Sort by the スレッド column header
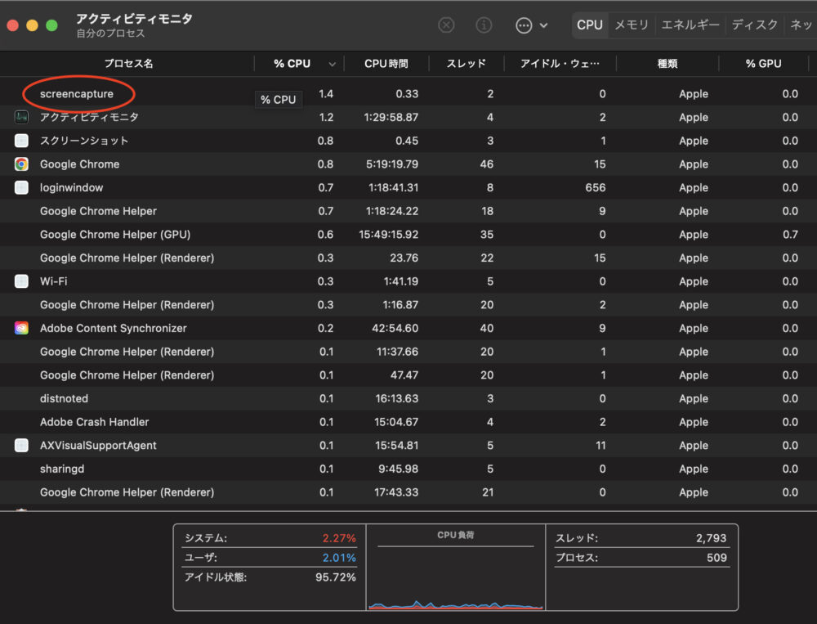 (x=467, y=64)
